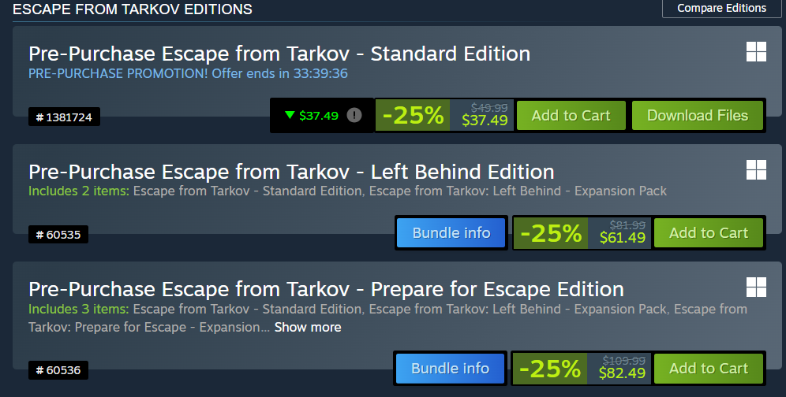
Task: Open Bundle info for Left Behind Edition
Action: (x=451, y=232)
